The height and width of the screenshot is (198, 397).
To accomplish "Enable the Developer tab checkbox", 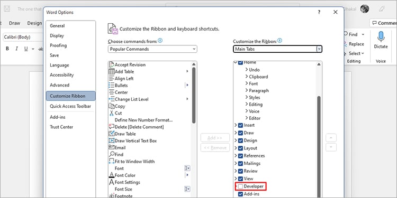I will coord(240,186).
